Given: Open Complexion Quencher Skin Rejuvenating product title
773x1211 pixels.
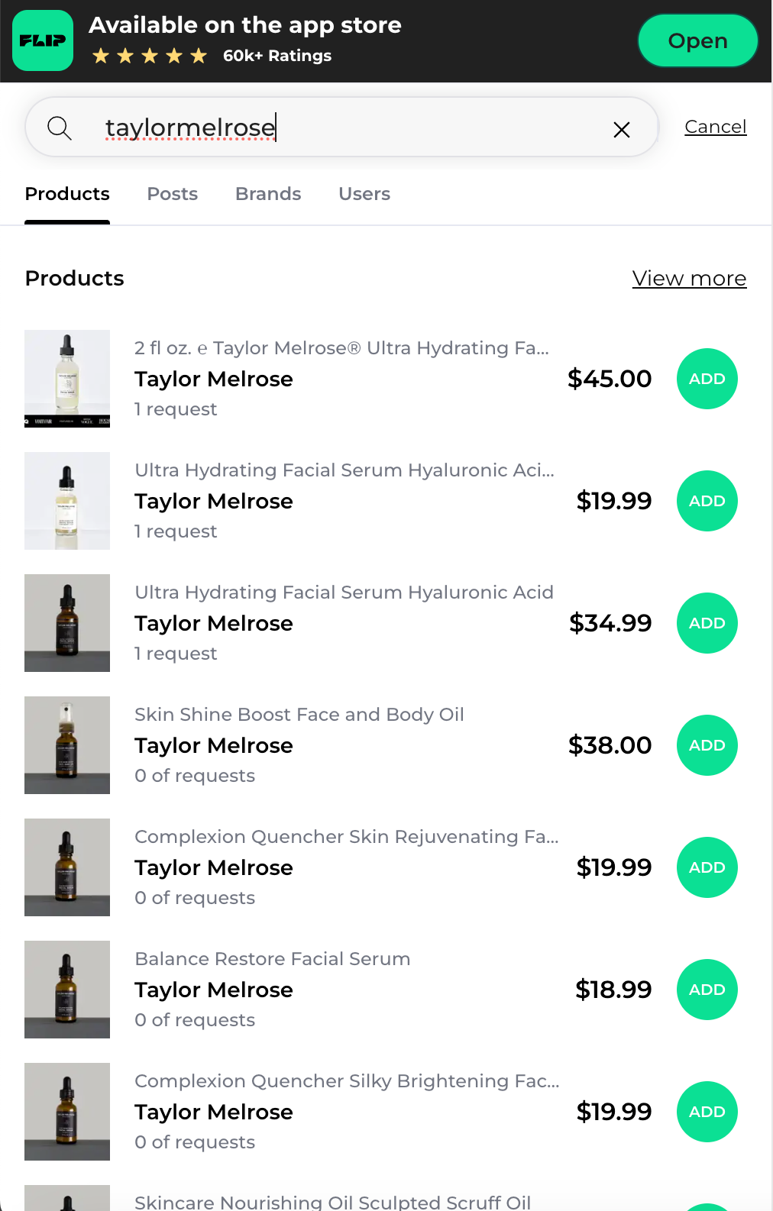Looking at the screenshot, I should pyautogui.click(x=346, y=837).
